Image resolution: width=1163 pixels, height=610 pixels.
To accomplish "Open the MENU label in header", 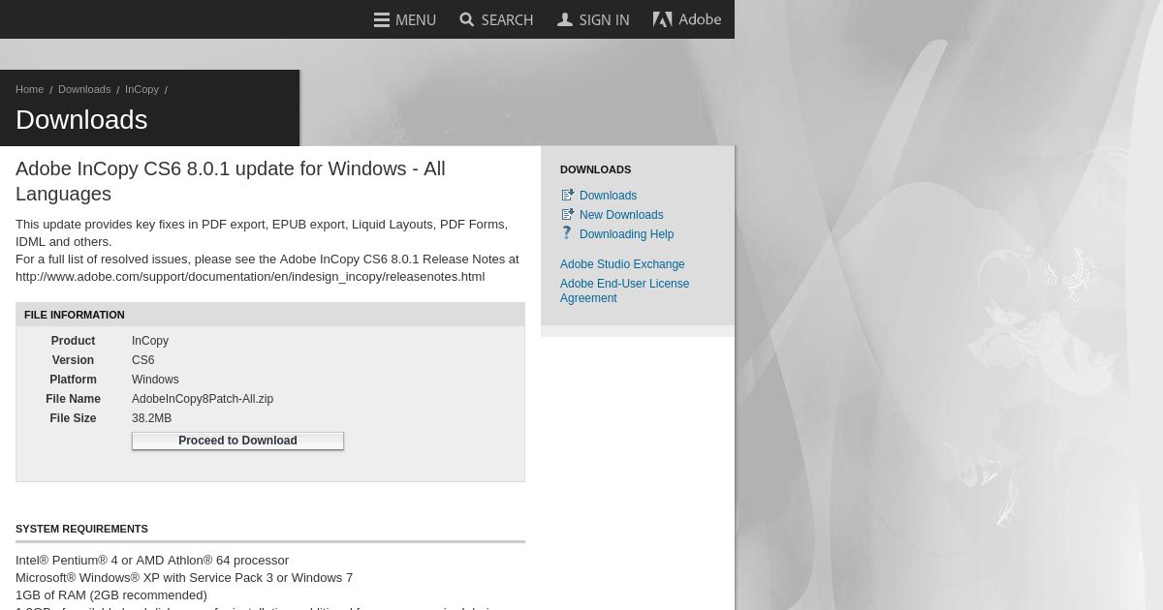I will tap(416, 19).
